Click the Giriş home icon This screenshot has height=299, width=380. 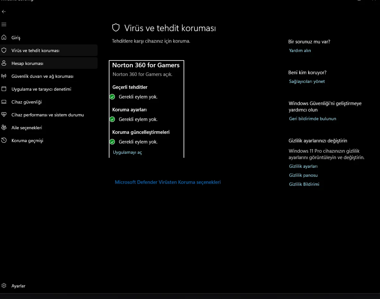pos(4,37)
